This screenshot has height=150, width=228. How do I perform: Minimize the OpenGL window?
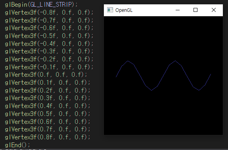point(178,10)
